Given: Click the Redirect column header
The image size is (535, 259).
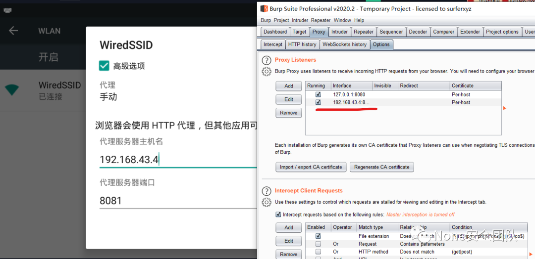Looking at the screenshot, I should click(x=424, y=86).
